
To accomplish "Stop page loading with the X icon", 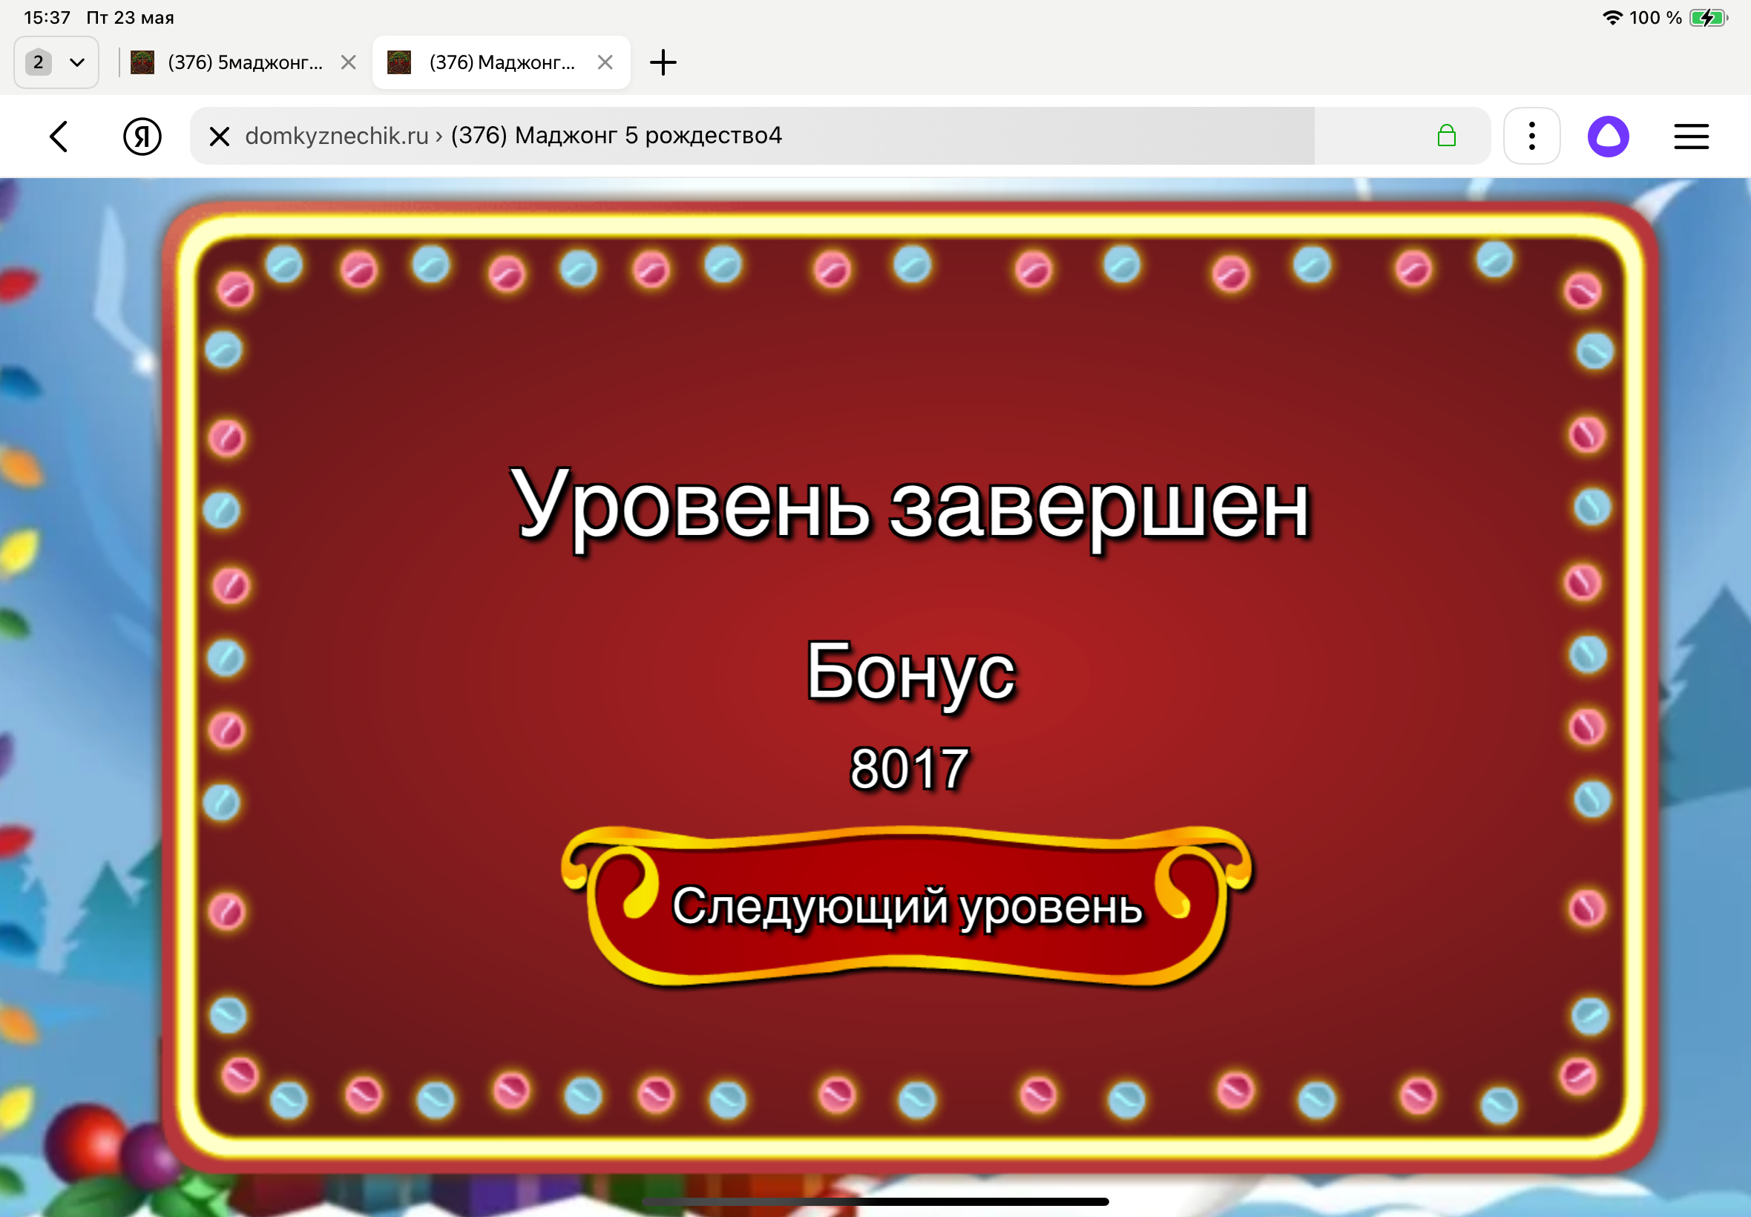I will (220, 137).
